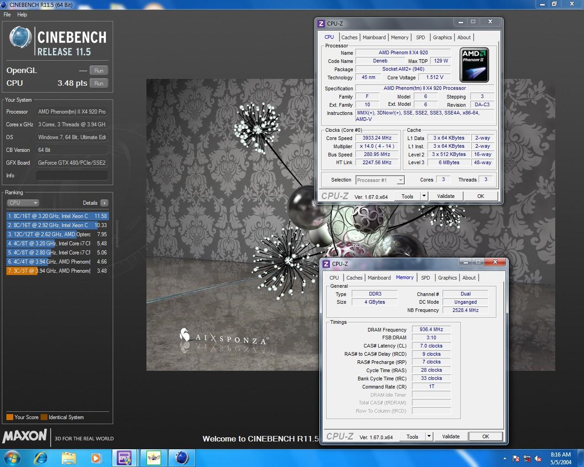Click the AMD Phenom II logo in CPU-Z

click(474, 65)
